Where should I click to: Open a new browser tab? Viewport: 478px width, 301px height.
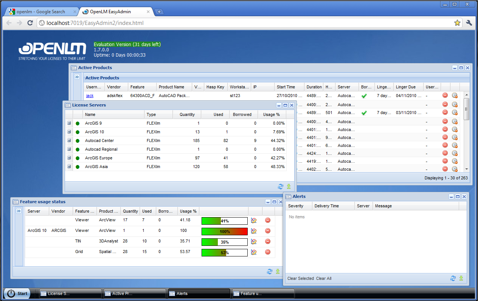pyautogui.click(x=159, y=12)
